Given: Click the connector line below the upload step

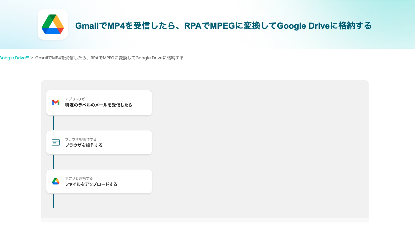Looking at the screenshot, I should (x=54, y=201).
